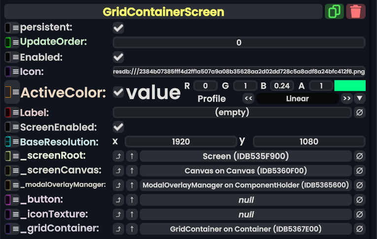The height and width of the screenshot is (239, 377).
Task: Clear the _gridContainer reference
Action: coord(359,229)
